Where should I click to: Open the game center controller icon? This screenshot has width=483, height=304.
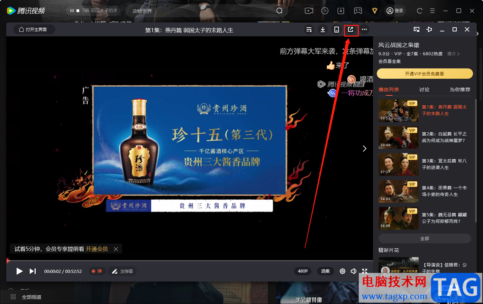pos(358,11)
